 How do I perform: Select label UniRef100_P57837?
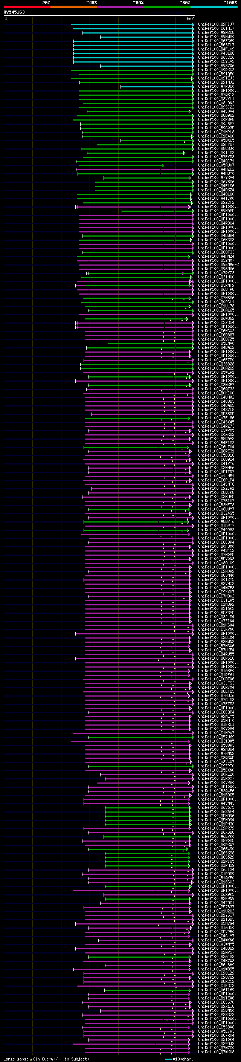coord(216,907)
